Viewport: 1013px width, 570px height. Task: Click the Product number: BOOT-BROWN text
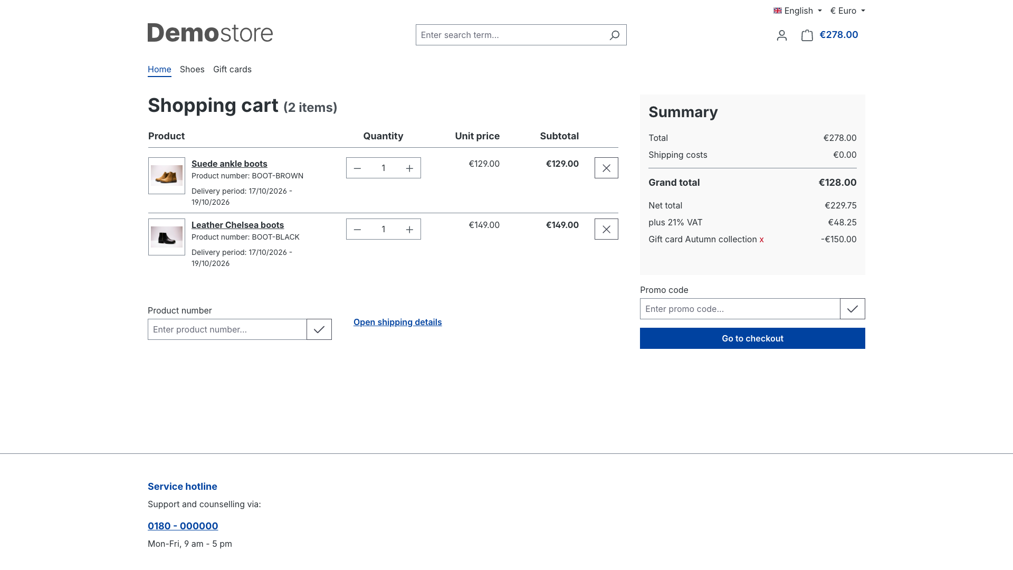[x=247, y=176]
